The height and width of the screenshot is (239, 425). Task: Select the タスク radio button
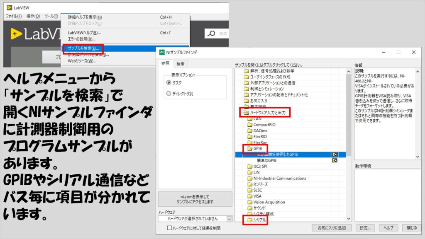(169, 83)
